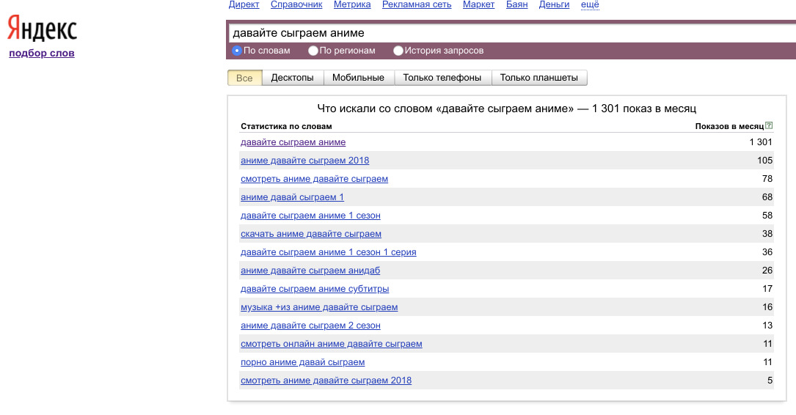Open the аниме давайте сыграем 2018 query

click(304, 161)
